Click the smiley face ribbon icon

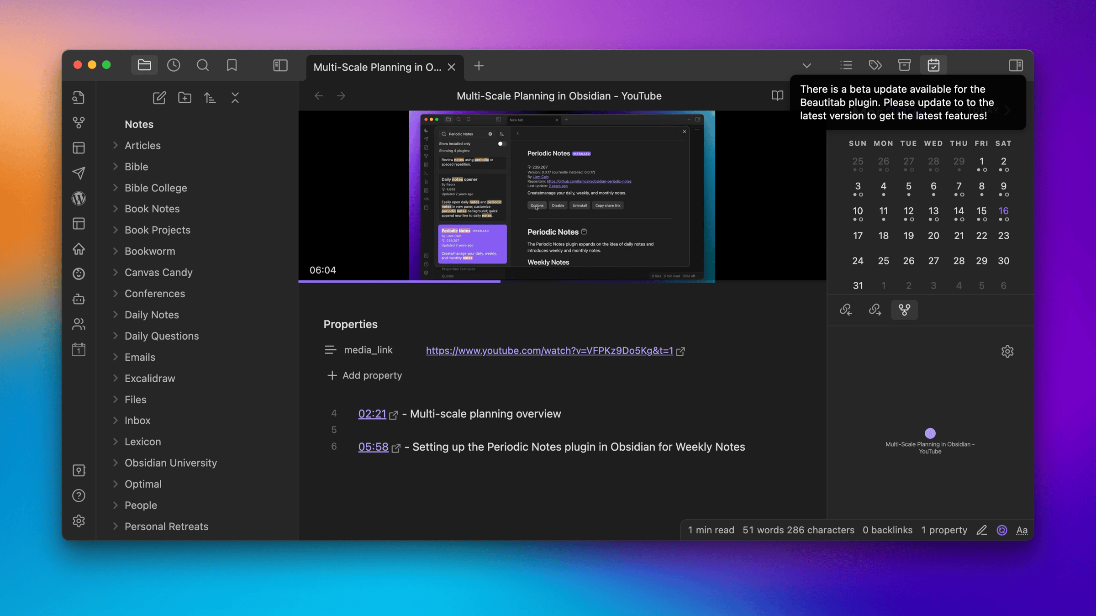point(79,274)
